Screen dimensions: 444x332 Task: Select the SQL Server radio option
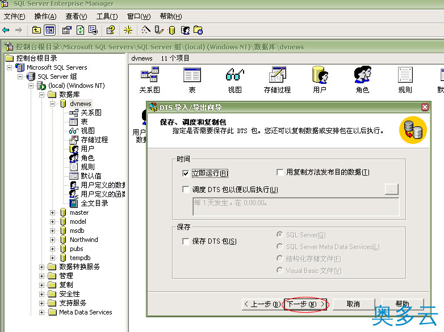click(x=279, y=235)
